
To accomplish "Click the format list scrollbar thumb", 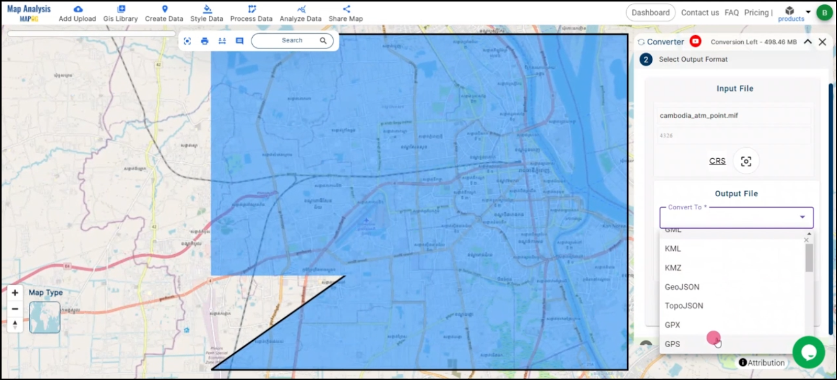I will (x=809, y=258).
